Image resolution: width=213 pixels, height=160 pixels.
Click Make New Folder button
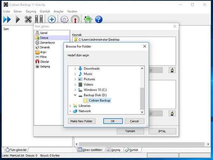82,121
